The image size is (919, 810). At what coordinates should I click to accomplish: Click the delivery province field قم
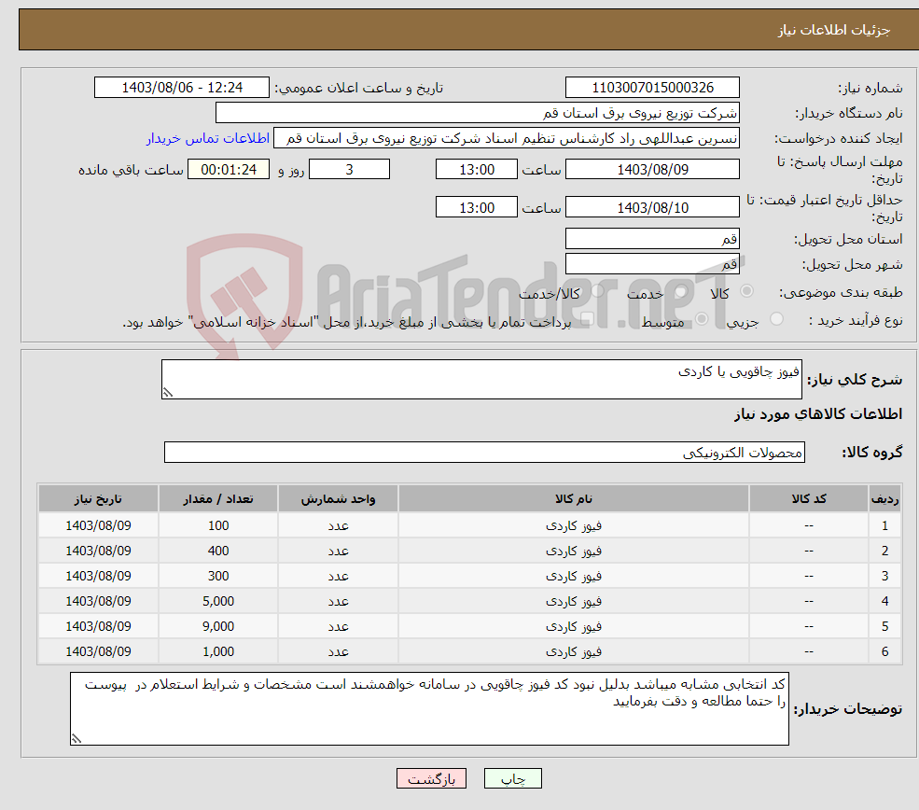tap(652, 239)
